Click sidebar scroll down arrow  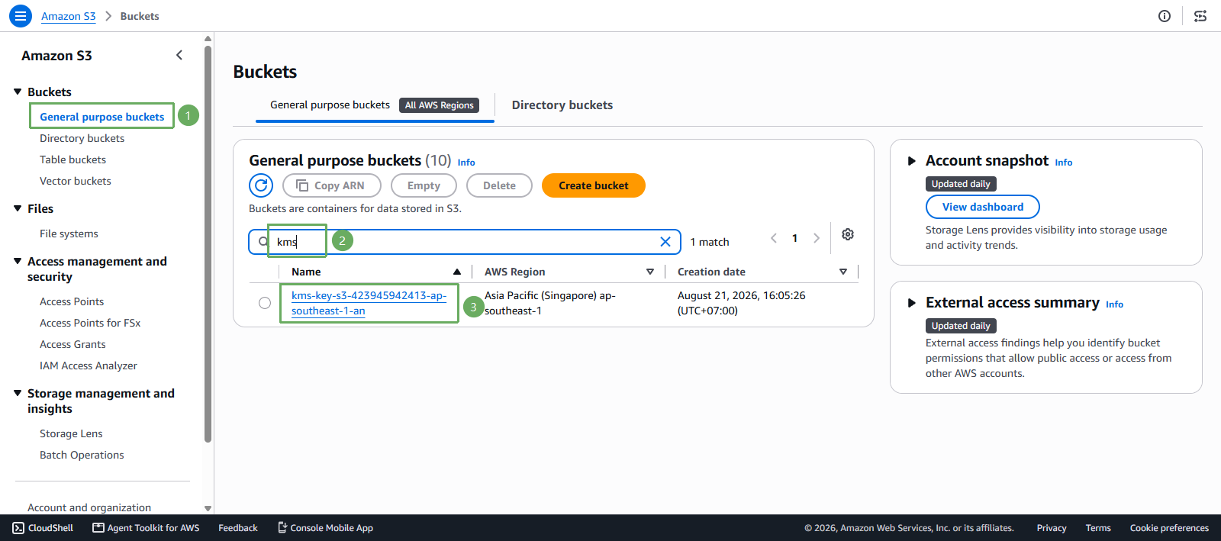coord(208,508)
